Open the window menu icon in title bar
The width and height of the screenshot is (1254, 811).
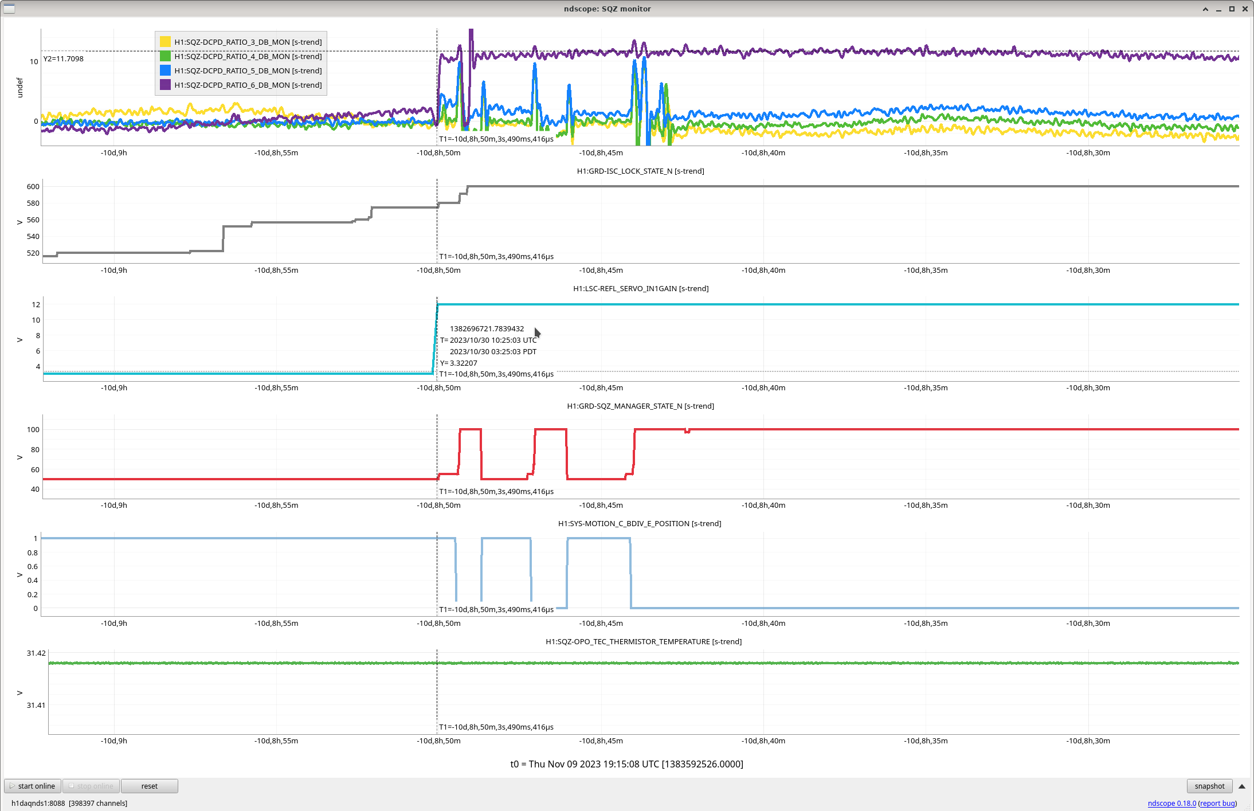[9, 9]
